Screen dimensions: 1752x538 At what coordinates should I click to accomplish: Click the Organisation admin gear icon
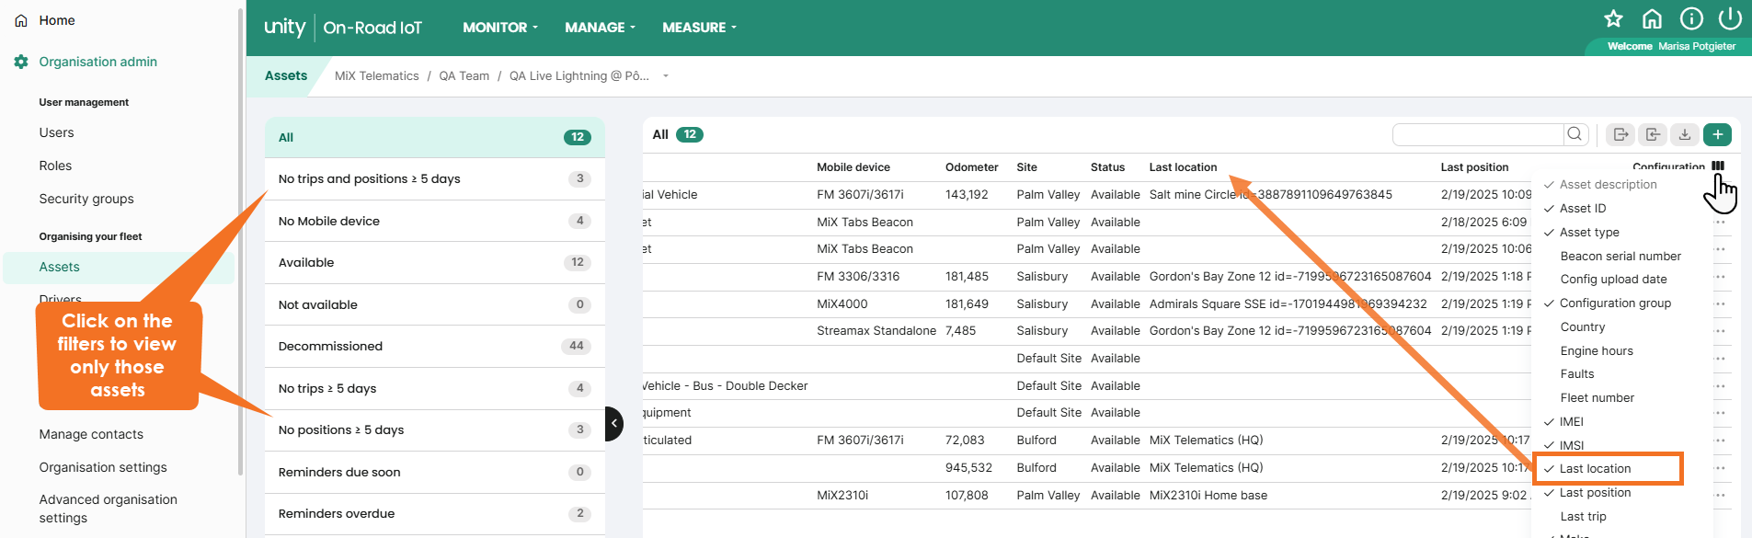click(x=21, y=62)
